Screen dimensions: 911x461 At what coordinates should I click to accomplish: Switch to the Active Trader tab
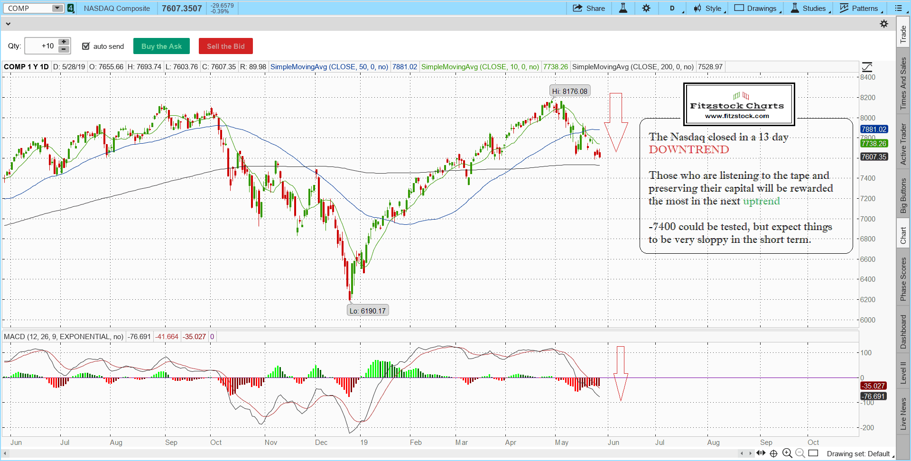[903, 144]
